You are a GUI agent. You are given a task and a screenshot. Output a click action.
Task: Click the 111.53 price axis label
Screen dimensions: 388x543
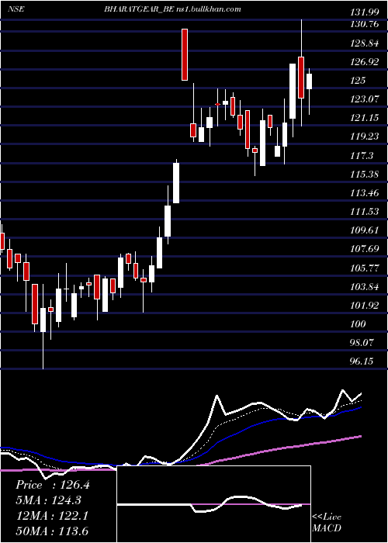click(x=363, y=213)
